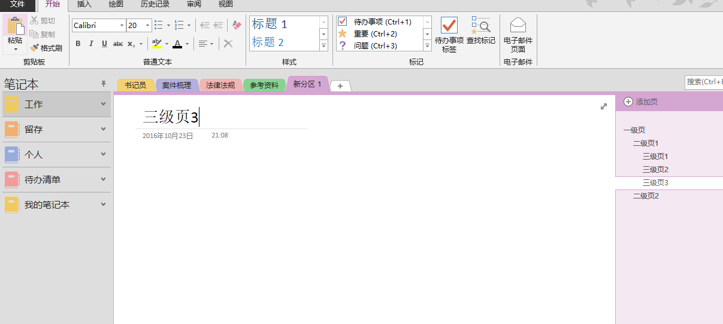The width and height of the screenshot is (723, 324).
Task: Apply 重要 (Ctrl+2) star tag
Action: pyautogui.click(x=379, y=33)
